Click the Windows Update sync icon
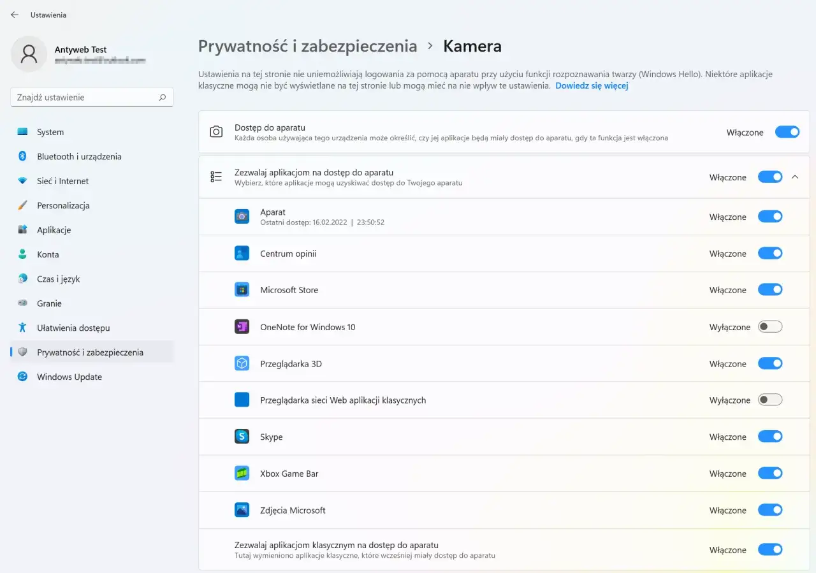 22,377
